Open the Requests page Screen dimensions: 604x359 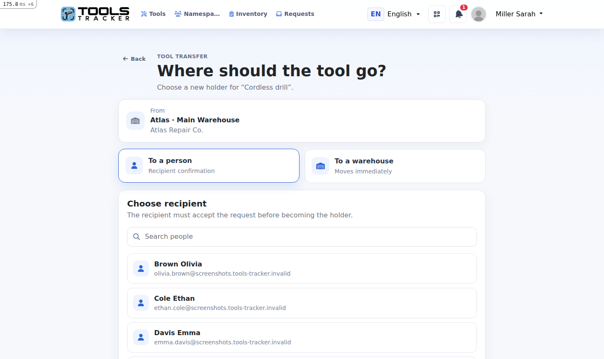pos(295,14)
